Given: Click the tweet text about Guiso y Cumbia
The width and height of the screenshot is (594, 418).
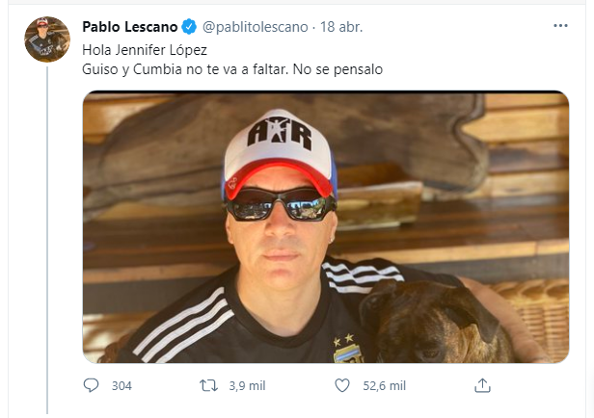Looking at the screenshot, I should point(232,69).
